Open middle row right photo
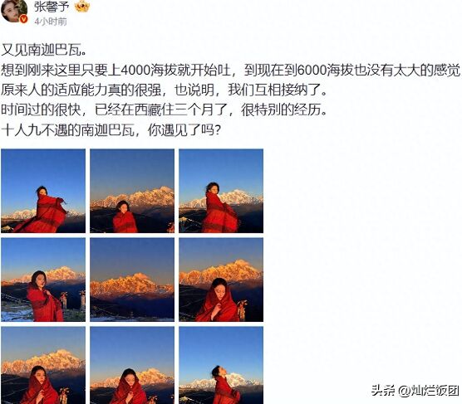 [x=221, y=280]
